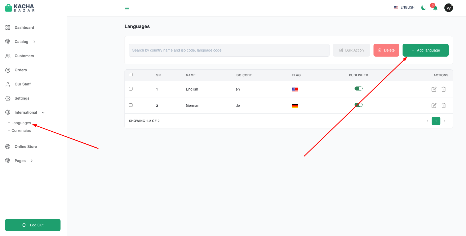The image size is (466, 236).
Task: Go to next page arrow
Action: [x=444, y=121]
